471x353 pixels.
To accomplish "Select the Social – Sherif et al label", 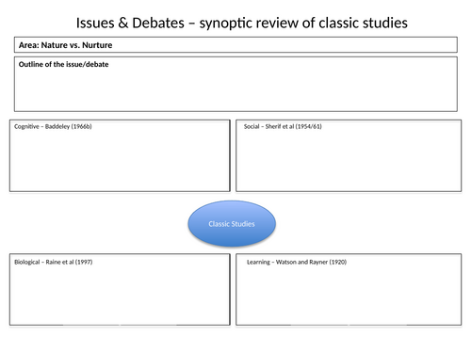I will 283,126.
